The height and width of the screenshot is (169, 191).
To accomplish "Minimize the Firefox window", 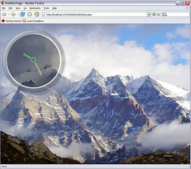I will [x=178, y=3].
